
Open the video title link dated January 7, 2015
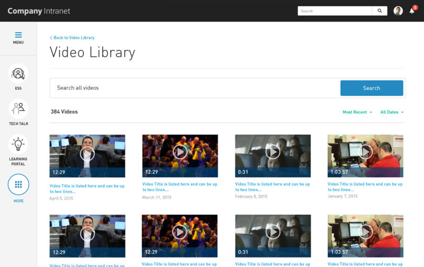click(365, 187)
